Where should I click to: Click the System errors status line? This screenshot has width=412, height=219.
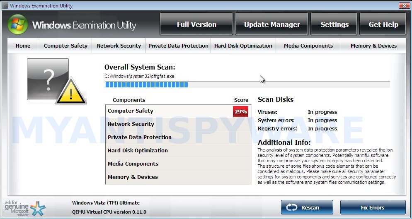tap(297, 120)
